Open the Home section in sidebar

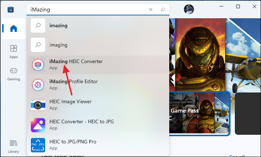14,29
